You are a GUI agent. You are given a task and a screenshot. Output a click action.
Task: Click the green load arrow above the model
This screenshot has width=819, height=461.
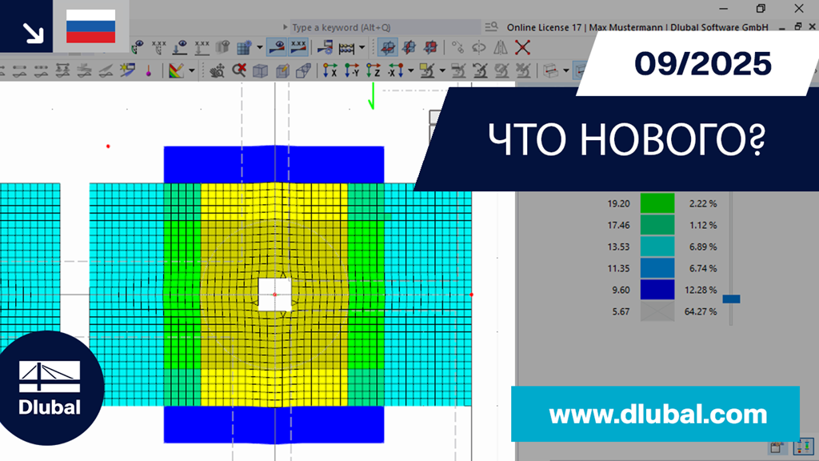pyautogui.click(x=372, y=96)
